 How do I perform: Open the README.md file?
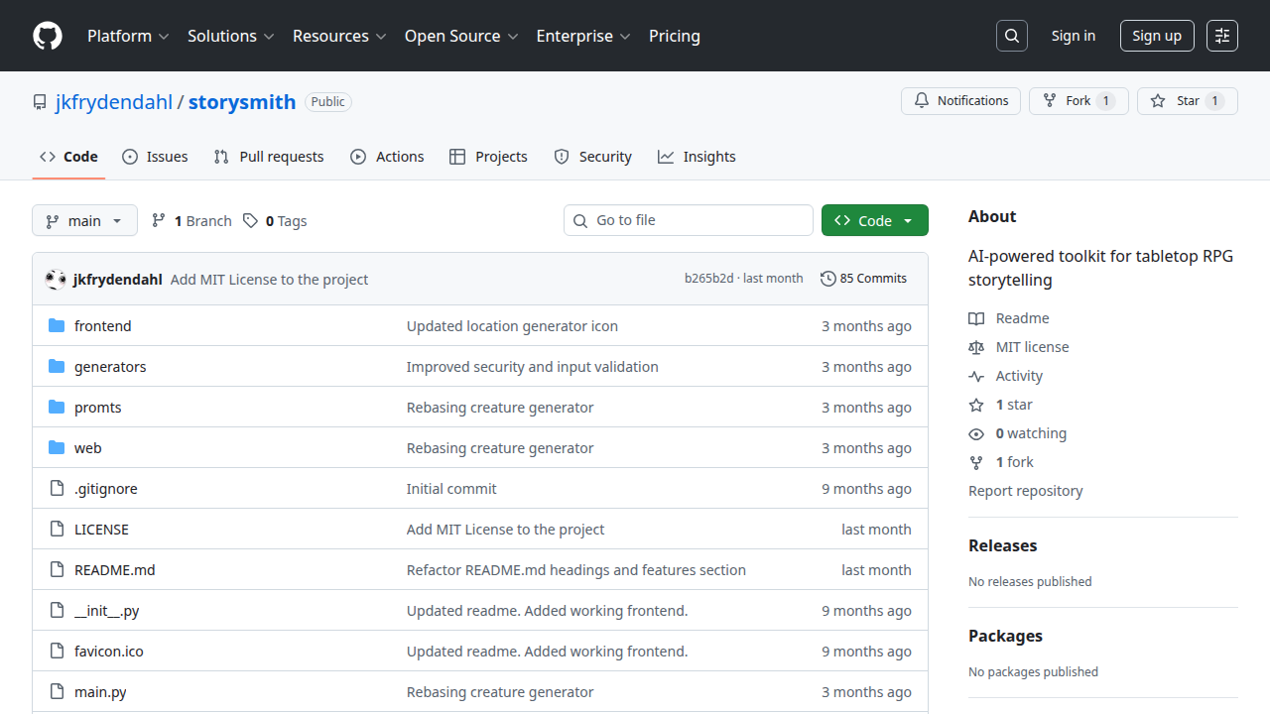tap(115, 570)
